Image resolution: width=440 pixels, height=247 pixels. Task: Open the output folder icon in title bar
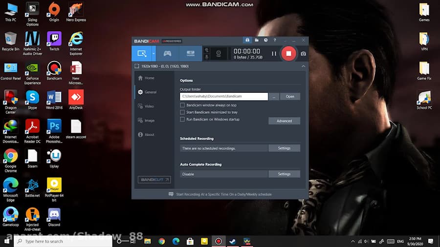coord(257,40)
